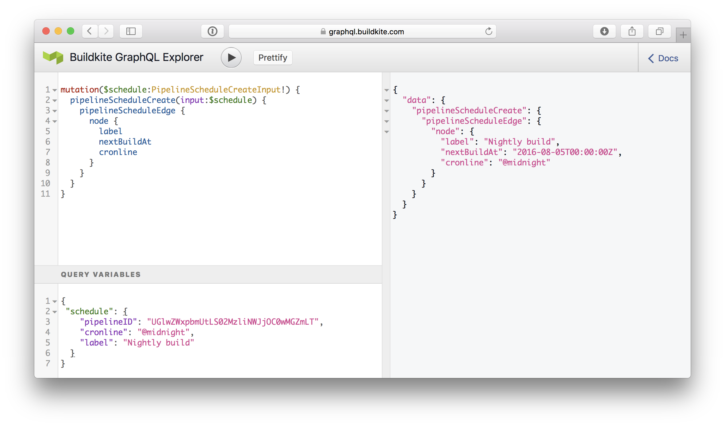Image resolution: width=725 pixels, height=427 pixels.
Task: Minimize the Safari window
Action: click(58, 31)
